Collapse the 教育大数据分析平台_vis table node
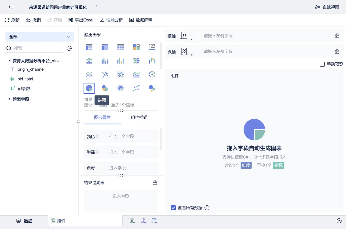346x229 pixels. click(x=10, y=61)
